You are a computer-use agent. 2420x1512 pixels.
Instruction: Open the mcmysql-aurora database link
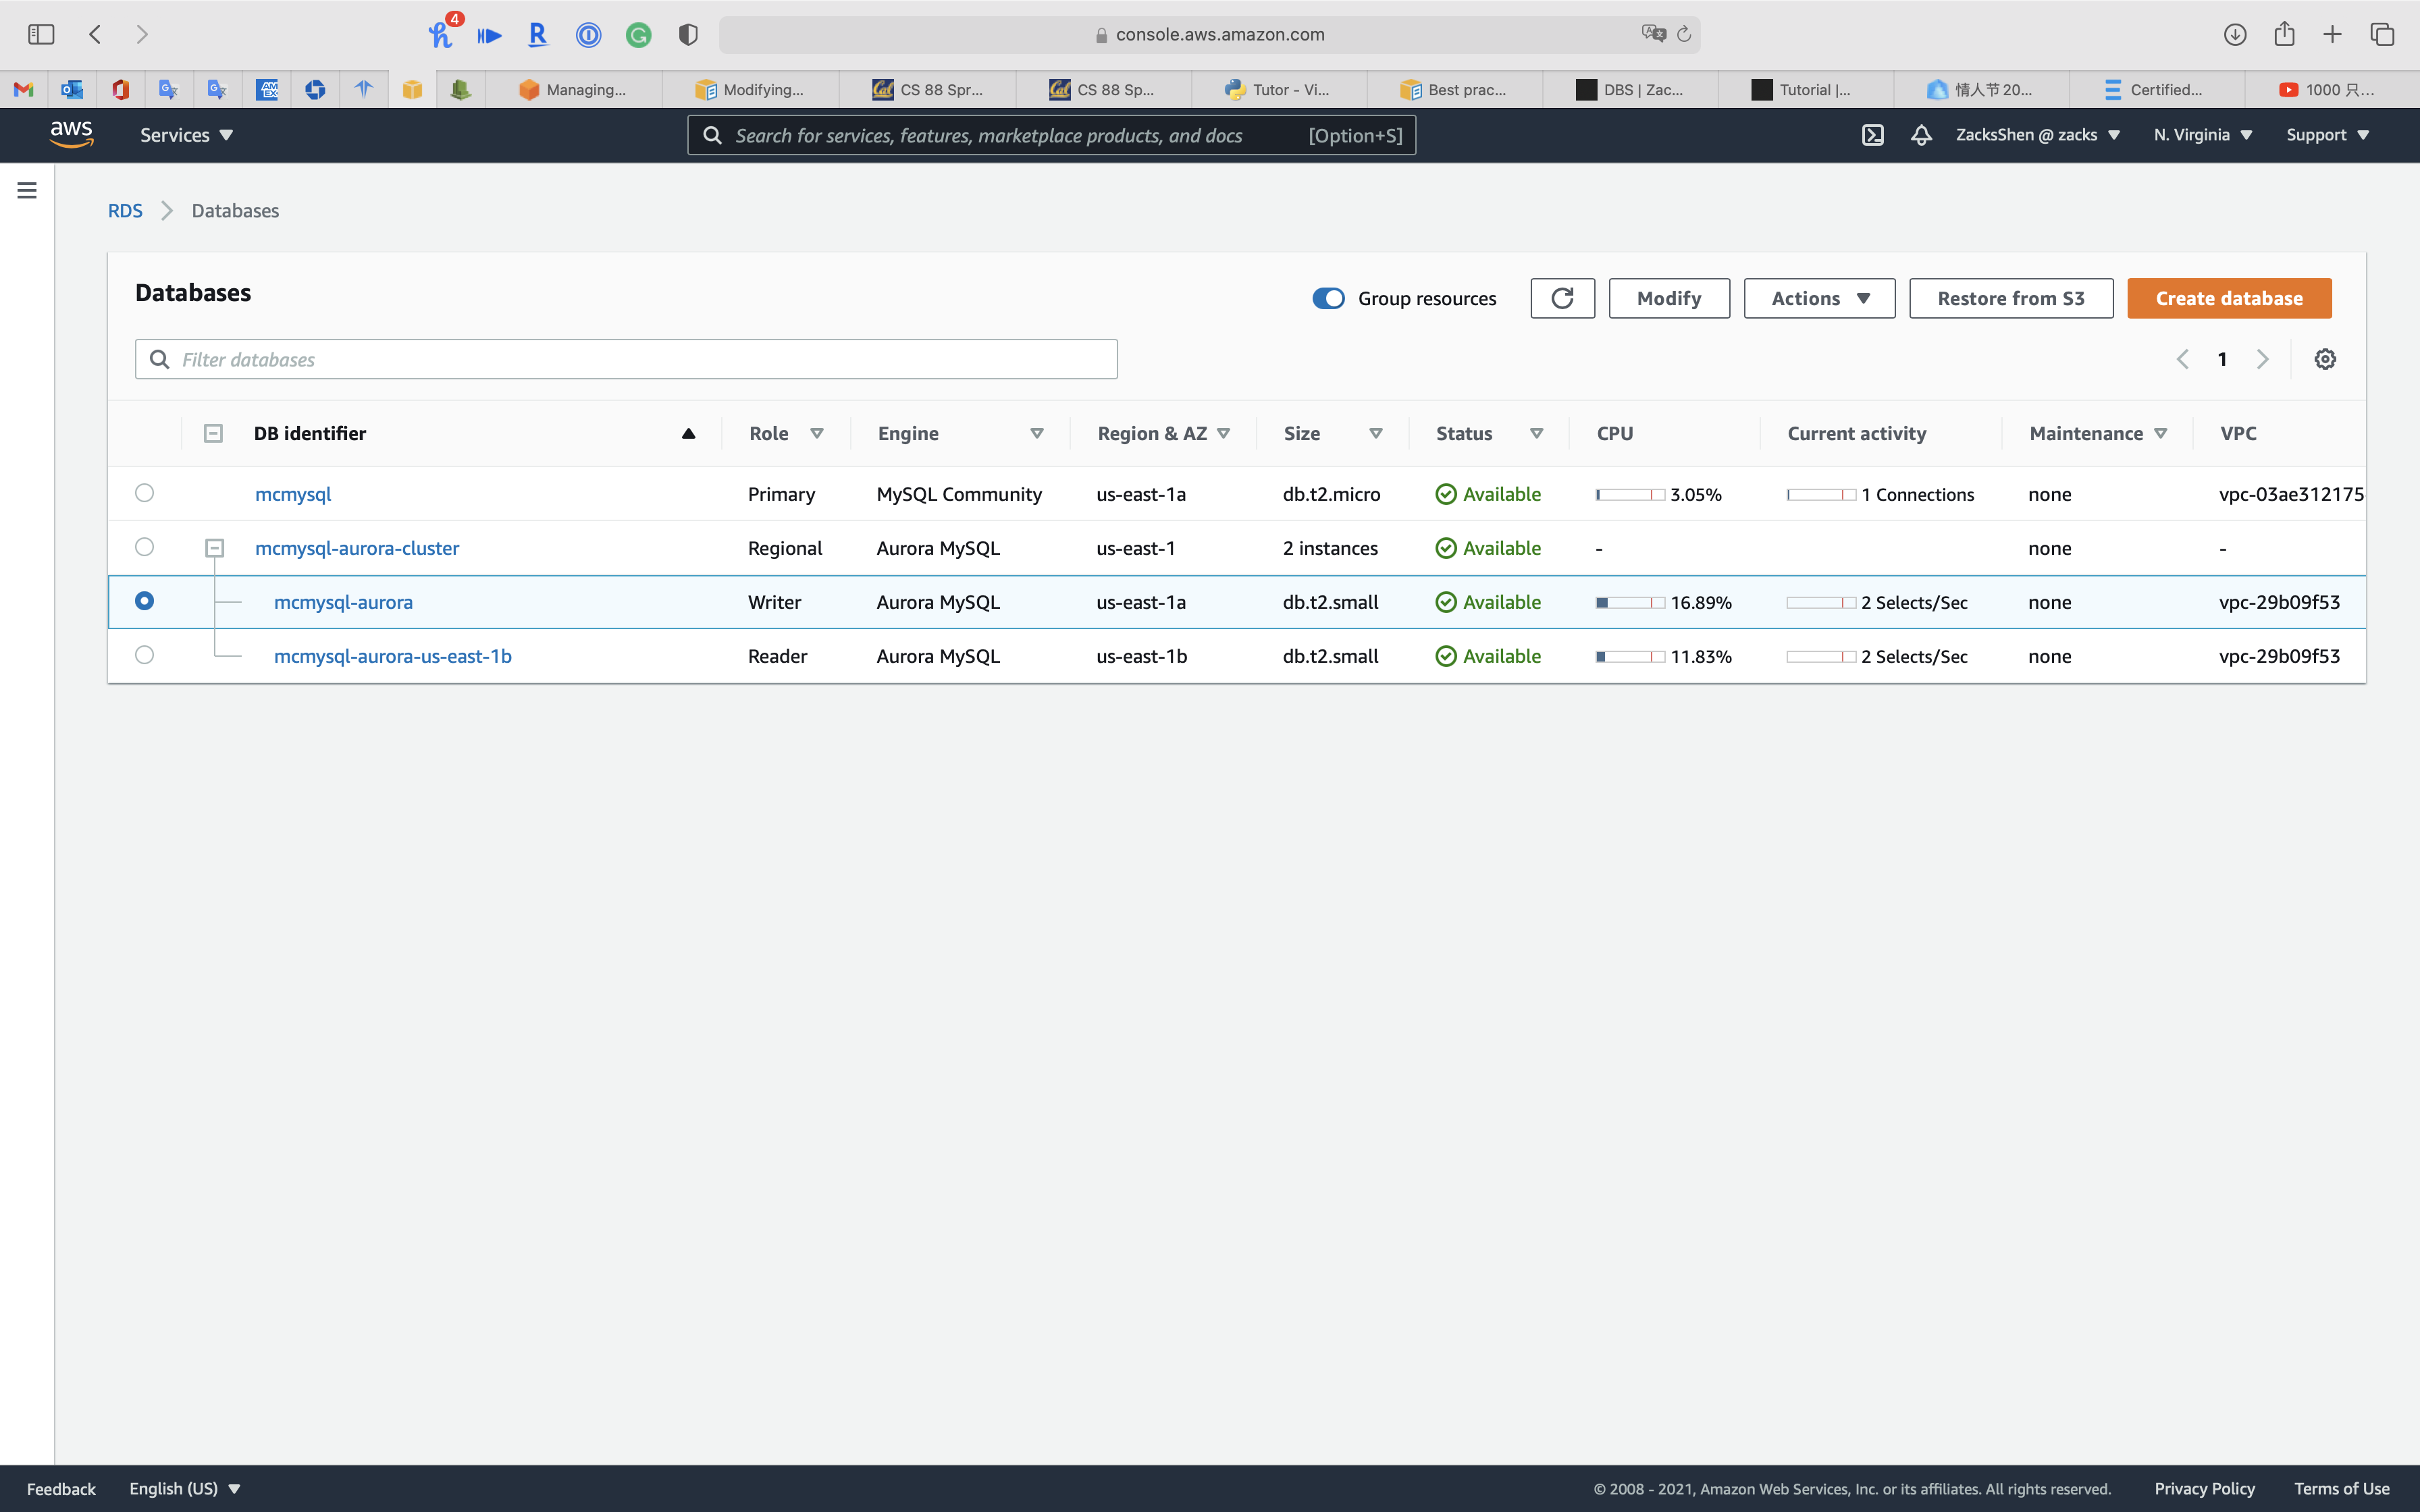[343, 602]
